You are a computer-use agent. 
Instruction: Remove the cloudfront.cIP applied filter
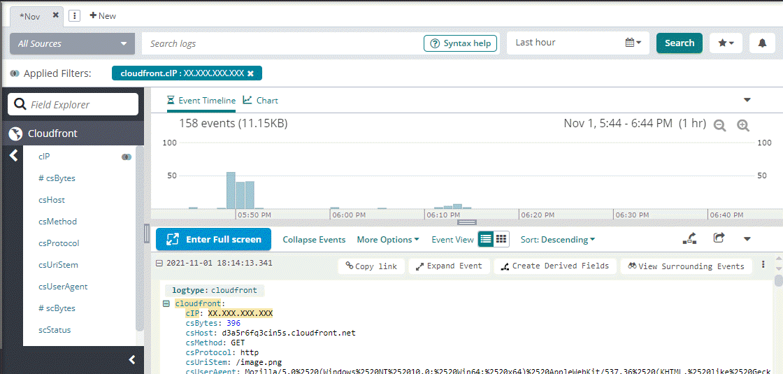[x=250, y=73]
